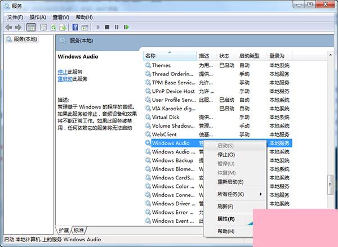The height and width of the screenshot is (247, 338).
Task: Choose 重新启动(E) in the context menu
Action: coord(235,182)
